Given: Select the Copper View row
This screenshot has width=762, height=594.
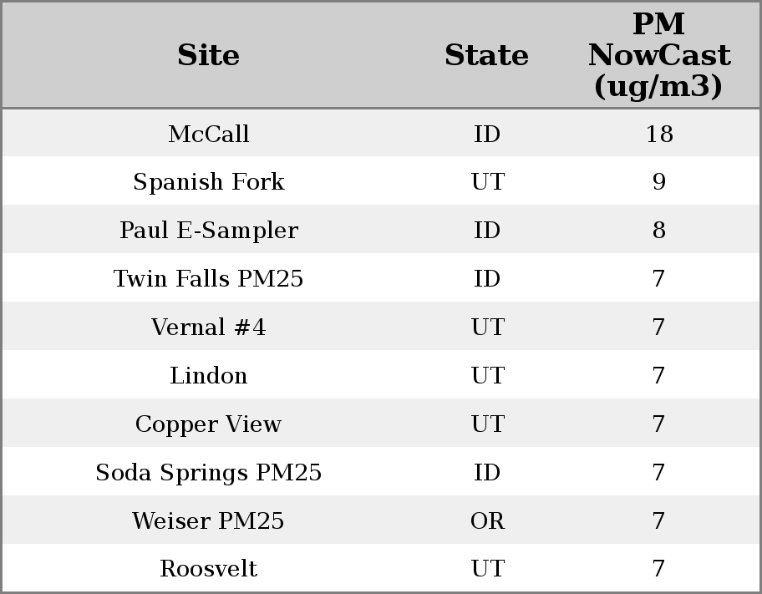Looking at the screenshot, I should (208, 424).
